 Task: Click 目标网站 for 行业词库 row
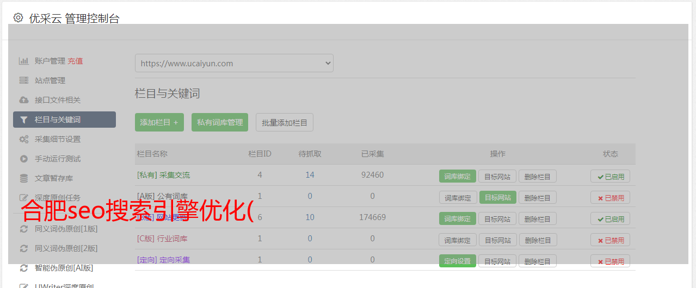coord(498,240)
